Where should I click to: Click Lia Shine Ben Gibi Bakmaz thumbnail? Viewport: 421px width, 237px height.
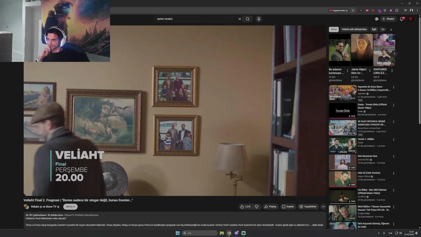click(x=342, y=196)
